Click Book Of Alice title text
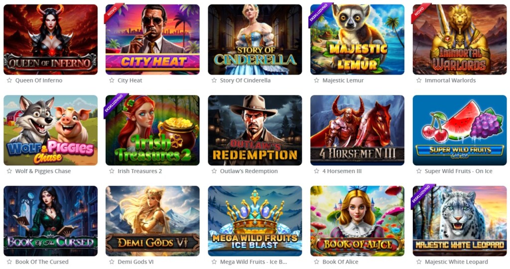The image size is (510, 269). coord(340,262)
